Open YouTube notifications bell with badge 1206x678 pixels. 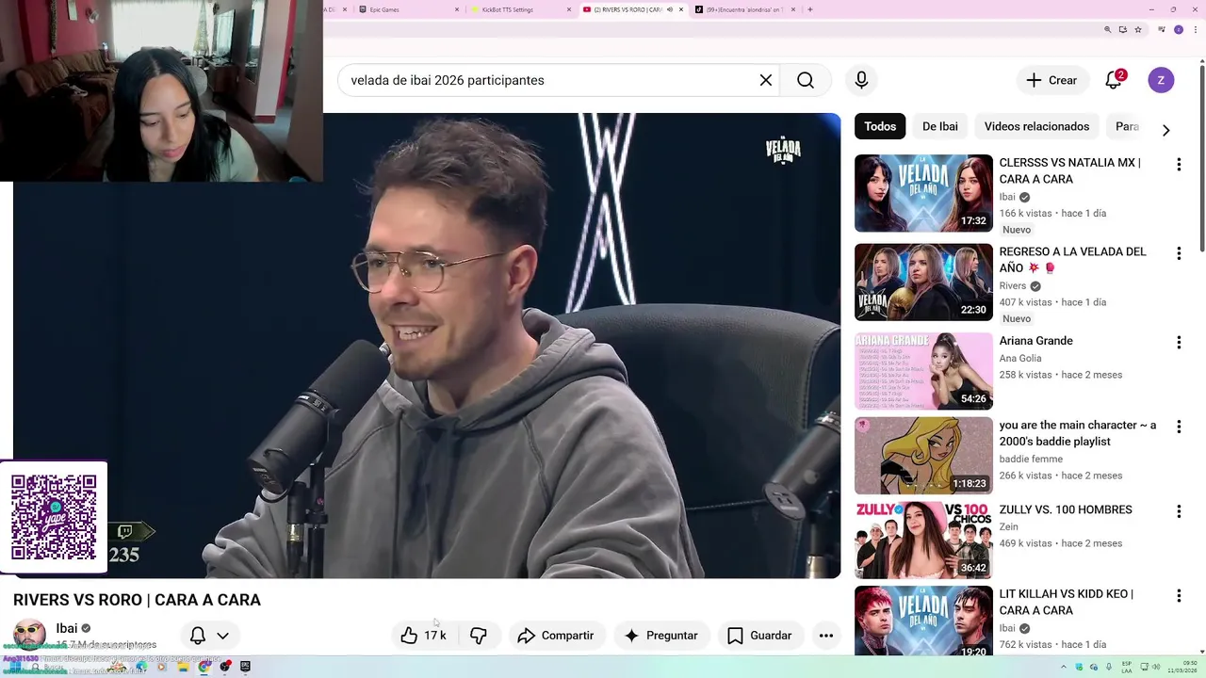tap(1115, 80)
